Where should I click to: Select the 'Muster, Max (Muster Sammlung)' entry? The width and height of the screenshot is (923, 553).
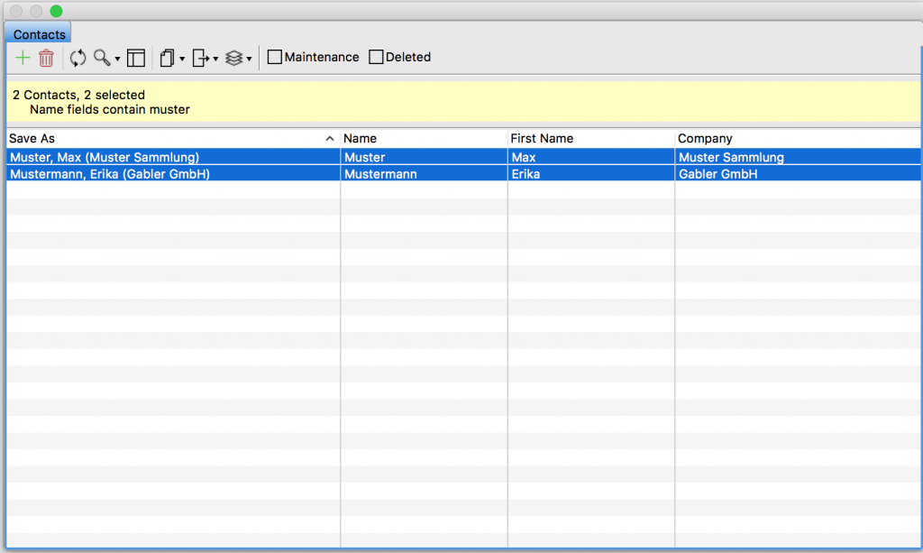[x=173, y=157]
